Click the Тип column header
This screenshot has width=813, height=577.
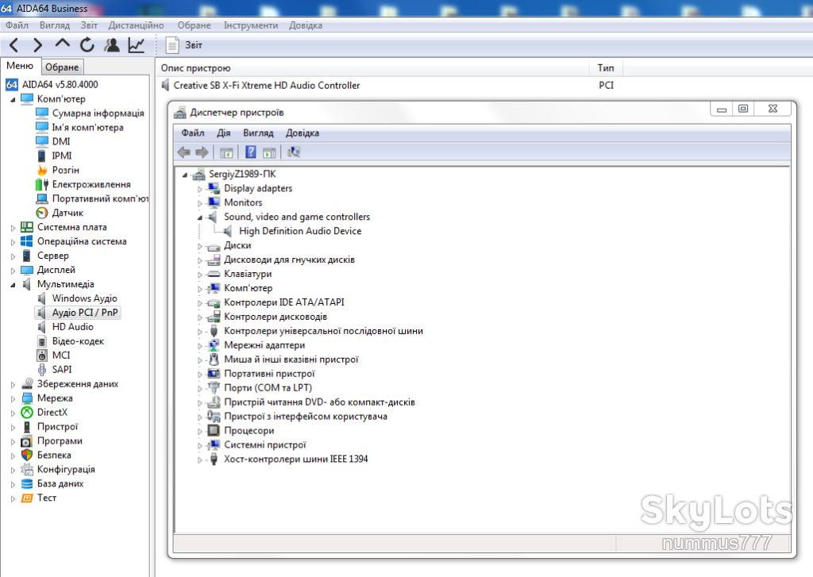point(606,68)
